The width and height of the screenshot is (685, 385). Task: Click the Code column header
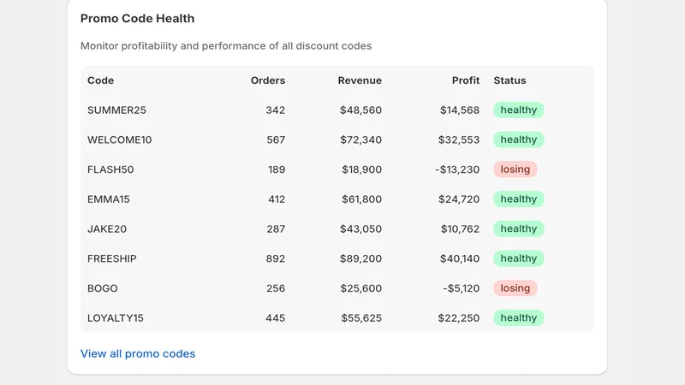(x=100, y=80)
